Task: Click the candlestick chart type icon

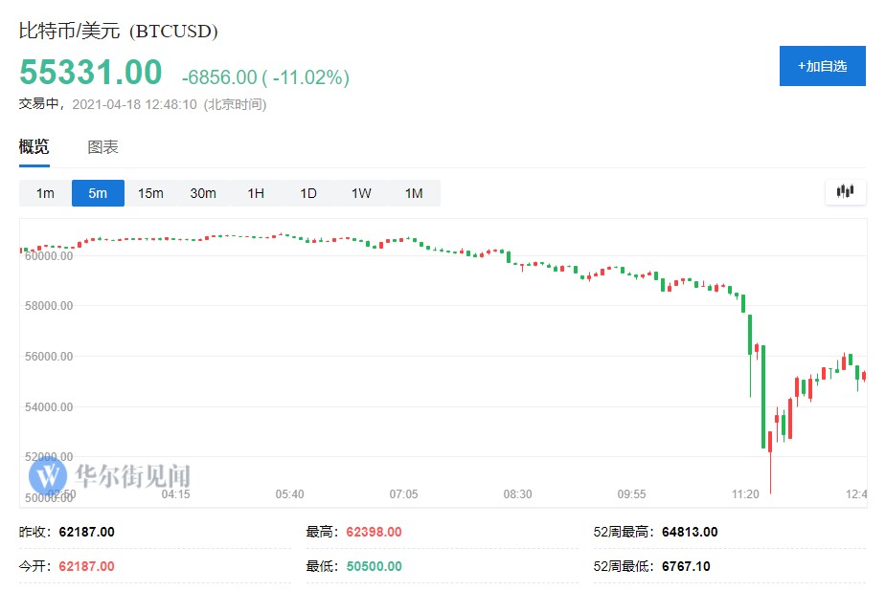Action: tap(845, 192)
